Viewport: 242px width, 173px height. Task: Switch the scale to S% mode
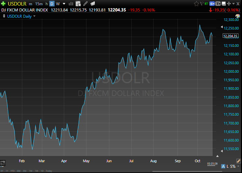coord(233,166)
